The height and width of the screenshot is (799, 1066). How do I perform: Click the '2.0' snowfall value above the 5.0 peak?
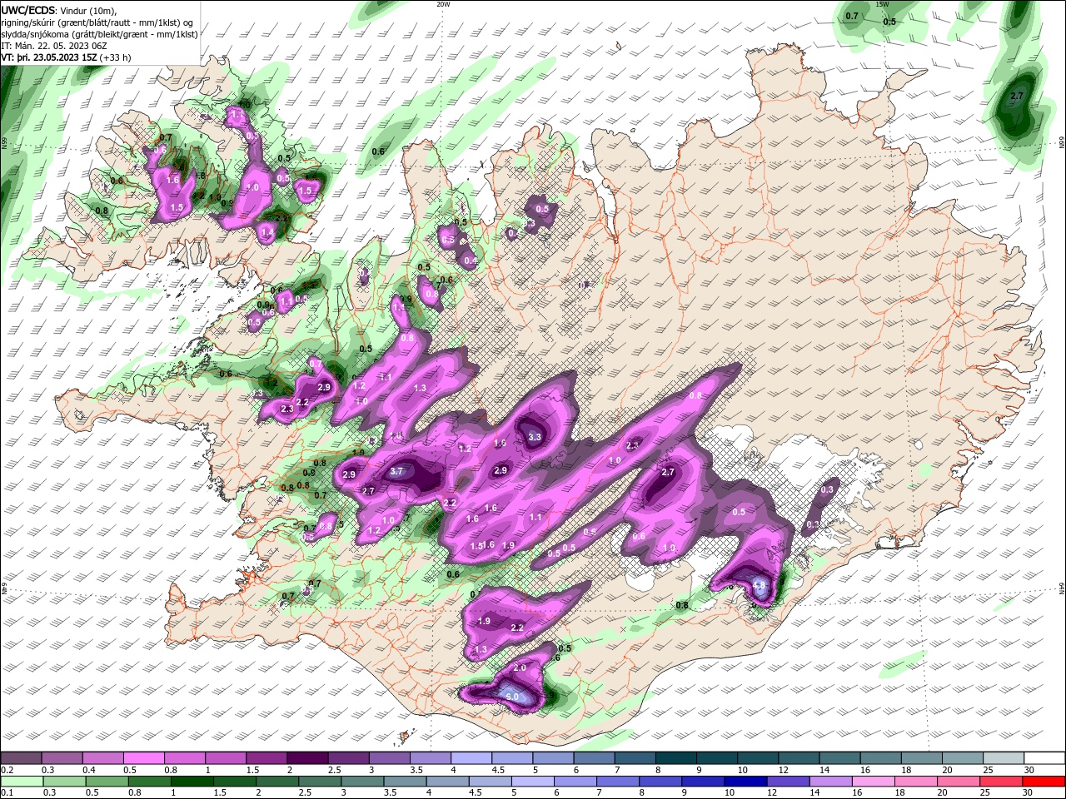(520, 667)
